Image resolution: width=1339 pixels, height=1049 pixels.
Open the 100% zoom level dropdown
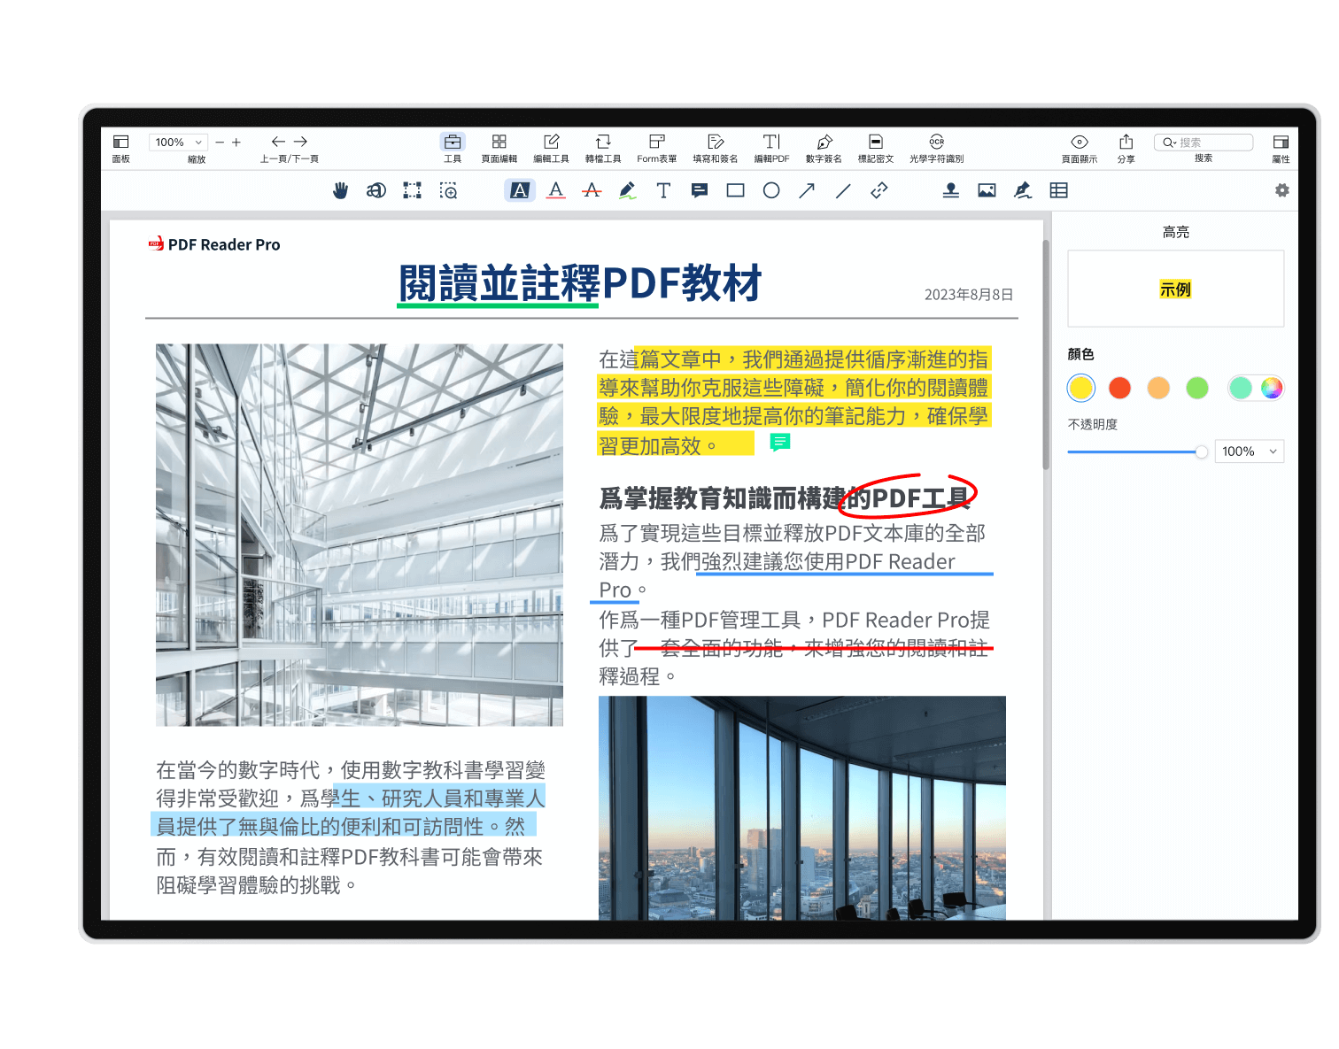coord(178,142)
